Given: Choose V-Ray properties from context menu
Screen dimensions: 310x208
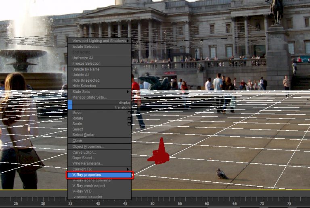Looking at the screenshot, I should coord(99,175).
